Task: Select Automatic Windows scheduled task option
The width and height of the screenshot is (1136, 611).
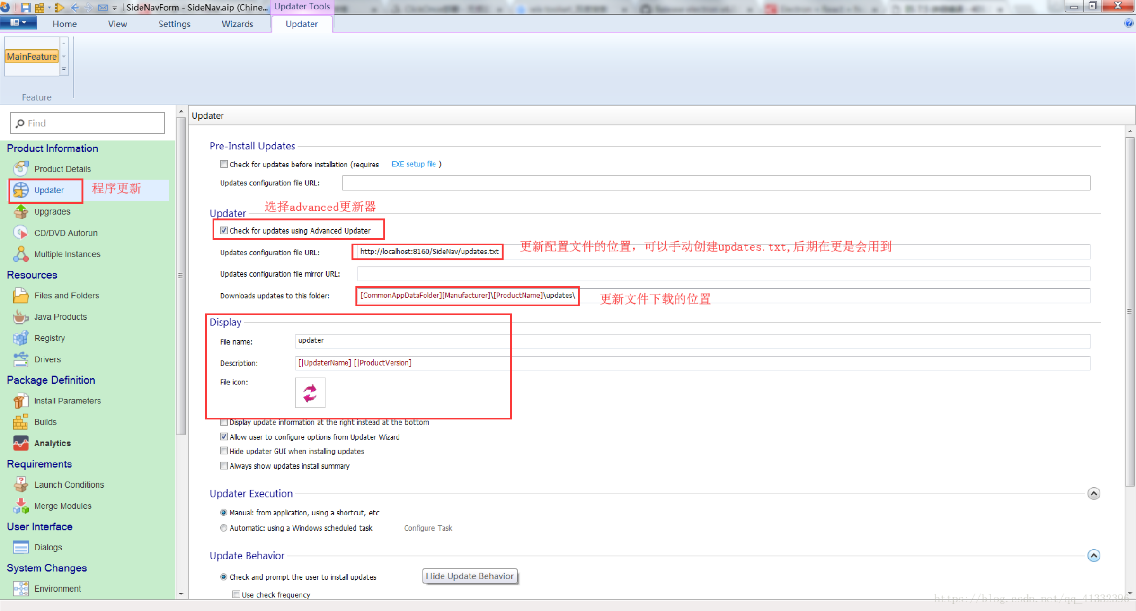Action: coord(224,528)
